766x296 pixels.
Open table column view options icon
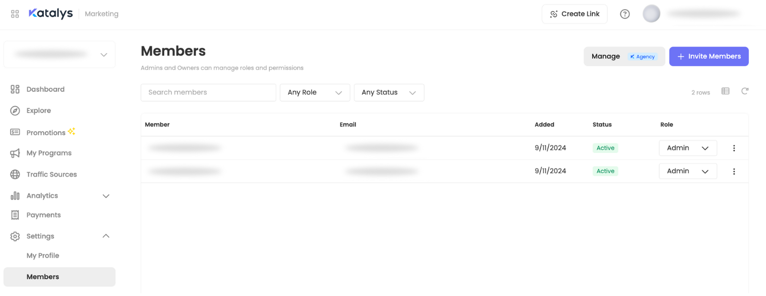[725, 91]
